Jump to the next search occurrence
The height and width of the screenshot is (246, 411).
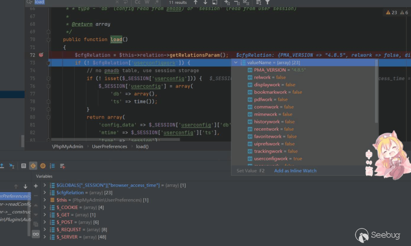tap(205, 2)
